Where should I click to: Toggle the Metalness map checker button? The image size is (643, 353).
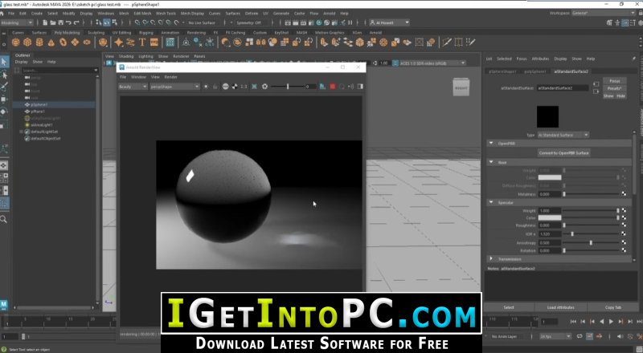point(624,194)
